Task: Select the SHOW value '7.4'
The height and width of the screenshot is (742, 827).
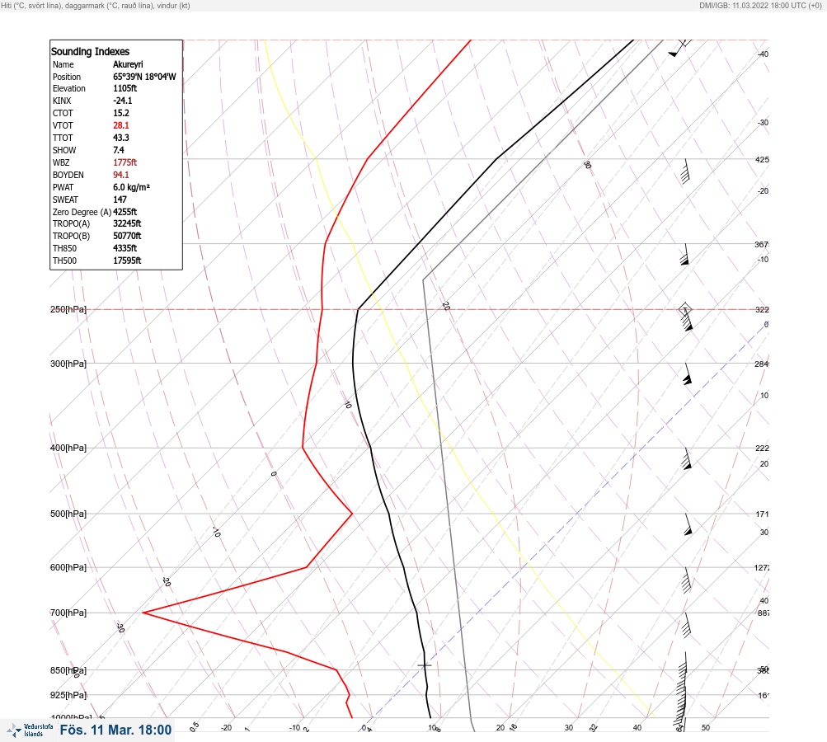Action: [x=119, y=150]
